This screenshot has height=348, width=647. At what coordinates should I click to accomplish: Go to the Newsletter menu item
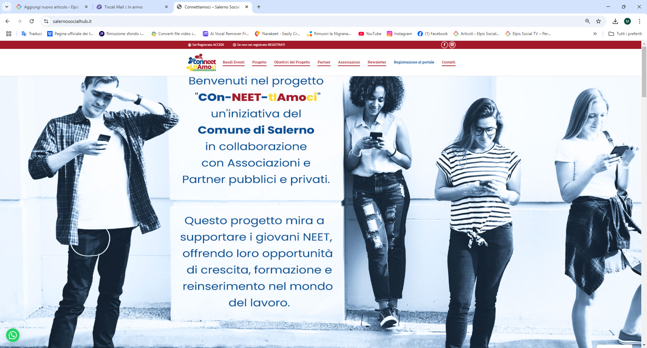pos(377,62)
